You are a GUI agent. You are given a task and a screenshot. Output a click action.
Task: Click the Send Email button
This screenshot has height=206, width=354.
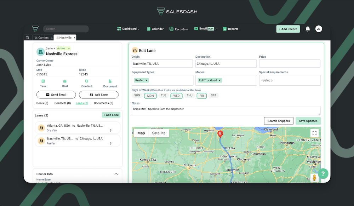coord(56,95)
